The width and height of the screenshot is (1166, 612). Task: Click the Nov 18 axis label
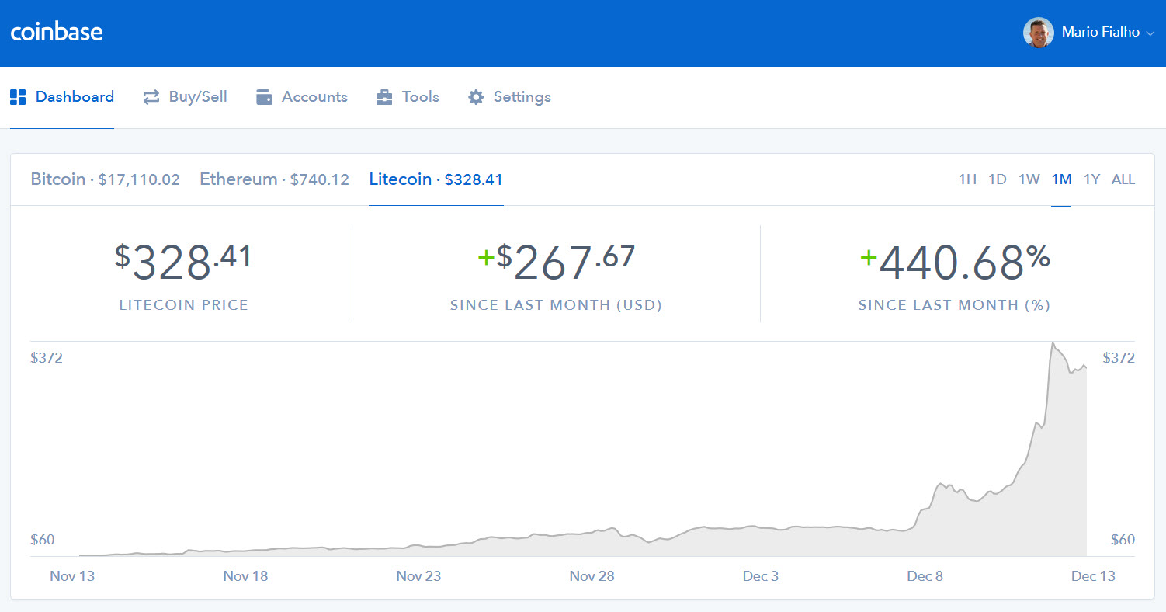pos(245,575)
